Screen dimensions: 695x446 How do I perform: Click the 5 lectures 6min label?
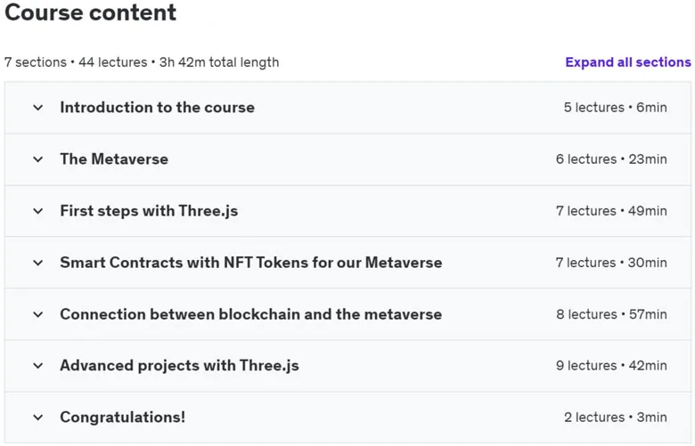point(615,108)
